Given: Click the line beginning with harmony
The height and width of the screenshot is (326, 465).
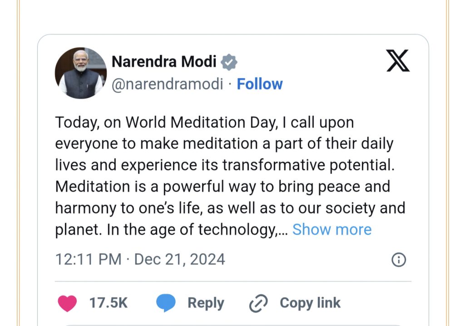Looking at the screenshot, I should coord(230,208).
